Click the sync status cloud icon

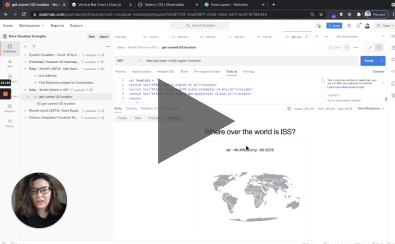click(319, 26)
